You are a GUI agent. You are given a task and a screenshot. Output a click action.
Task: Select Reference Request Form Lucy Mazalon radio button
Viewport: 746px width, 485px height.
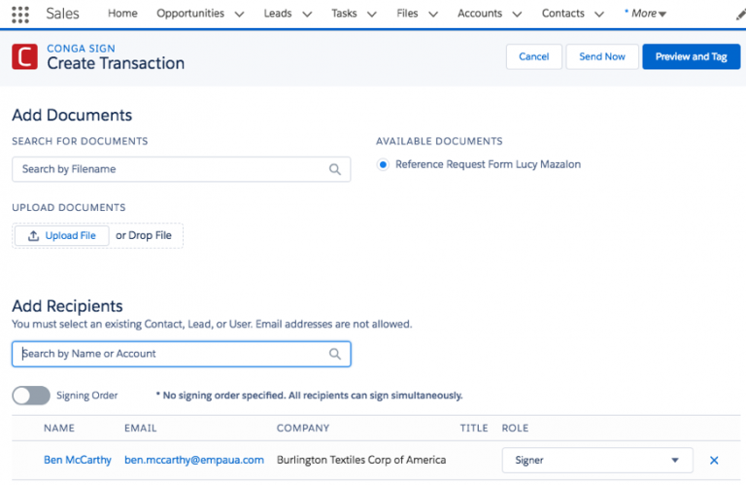pyautogui.click(x=384, y=164)
